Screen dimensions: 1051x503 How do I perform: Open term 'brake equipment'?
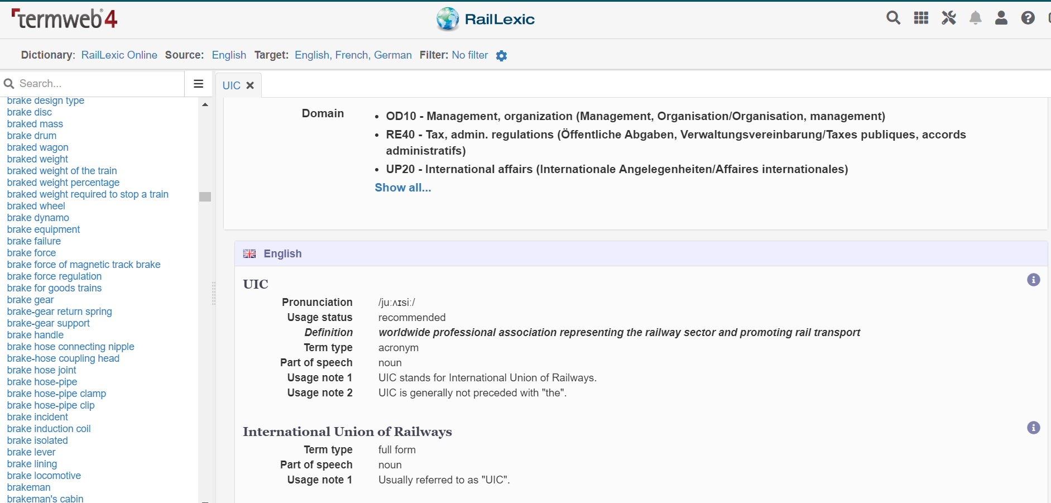44,229
